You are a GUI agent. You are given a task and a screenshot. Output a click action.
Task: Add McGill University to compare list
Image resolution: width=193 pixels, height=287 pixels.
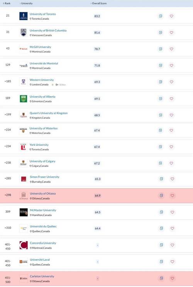pos(161,49)
